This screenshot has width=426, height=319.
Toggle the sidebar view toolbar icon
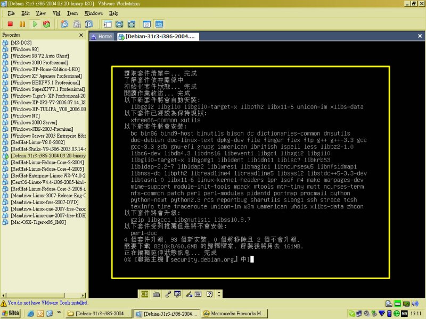pos(108,24)
